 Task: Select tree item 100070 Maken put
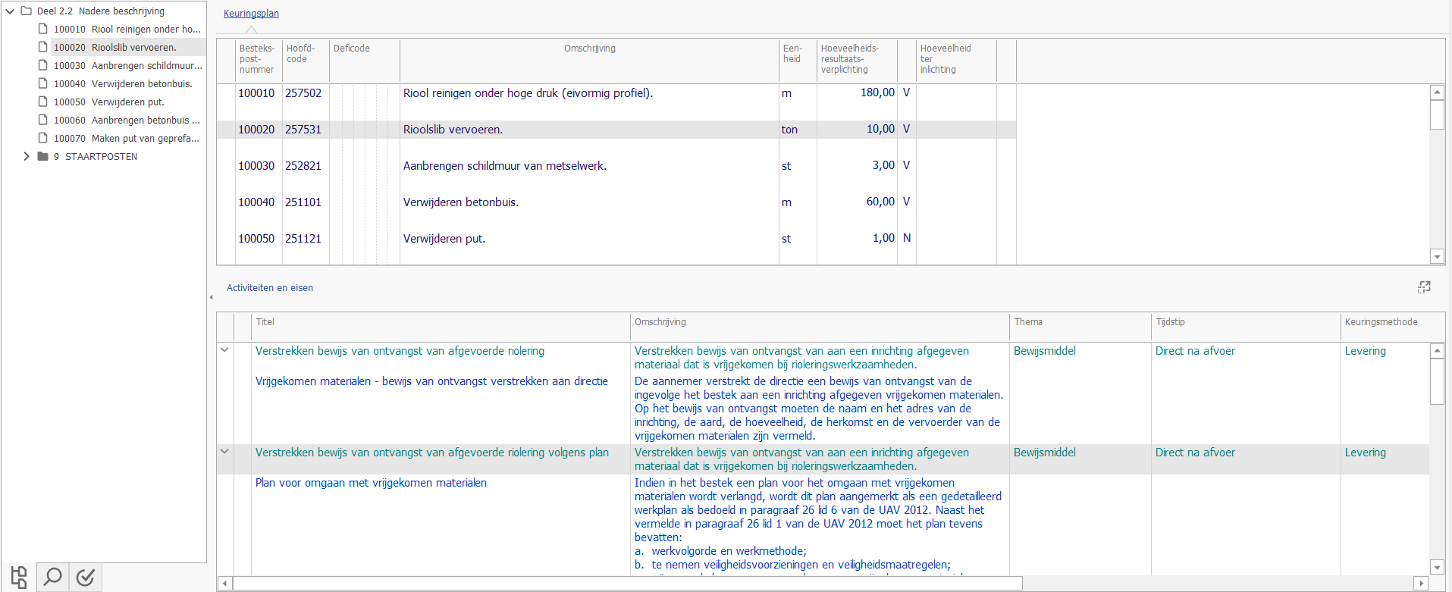pos(126,138)
